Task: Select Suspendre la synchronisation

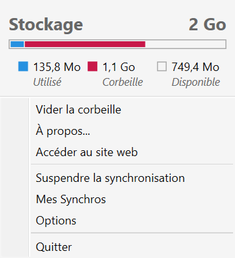Action: 132,178
